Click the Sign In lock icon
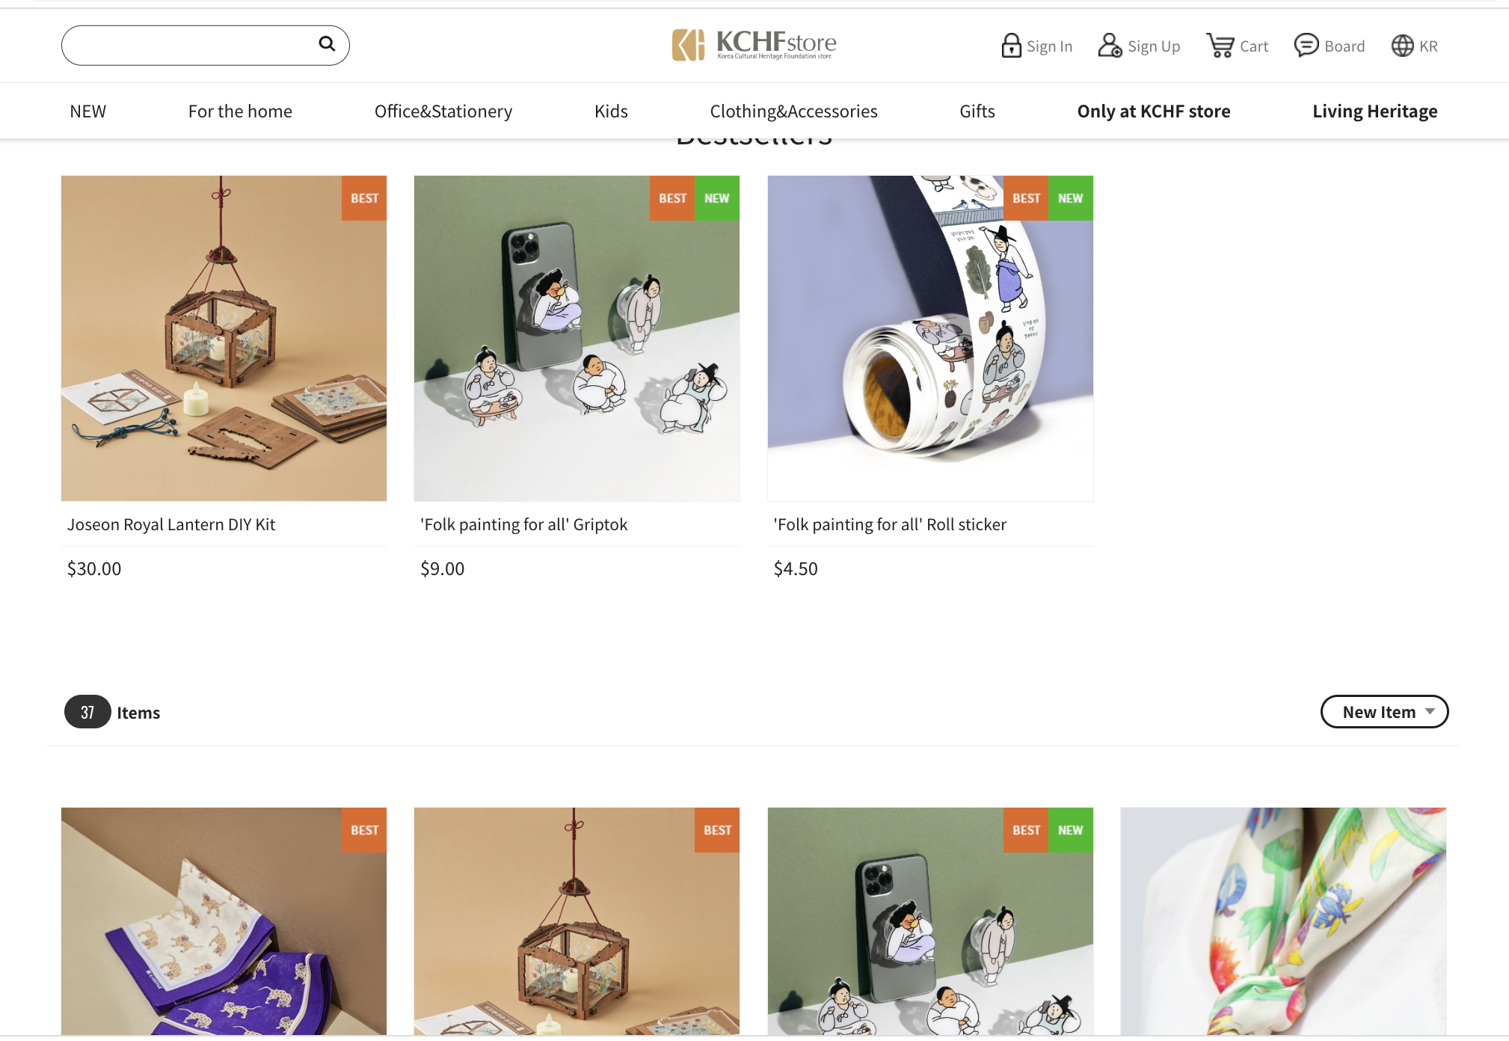 pyautogui.click(x=1011, y=46)
